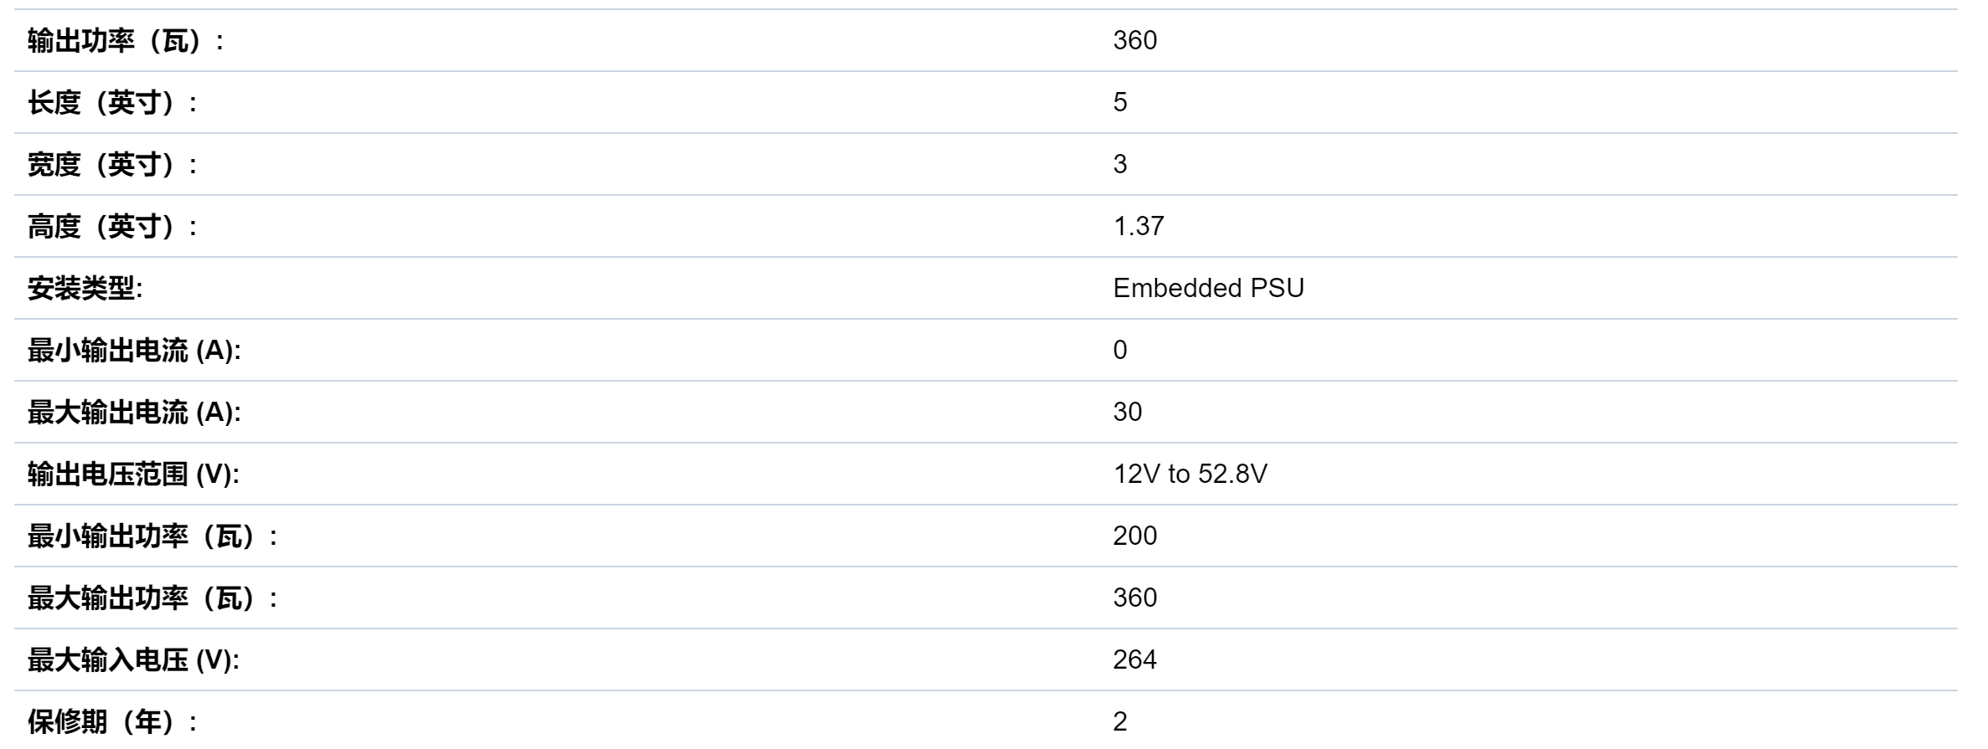
Task: Select the max input voltage value 264
Action: (x=1134, y=660)
